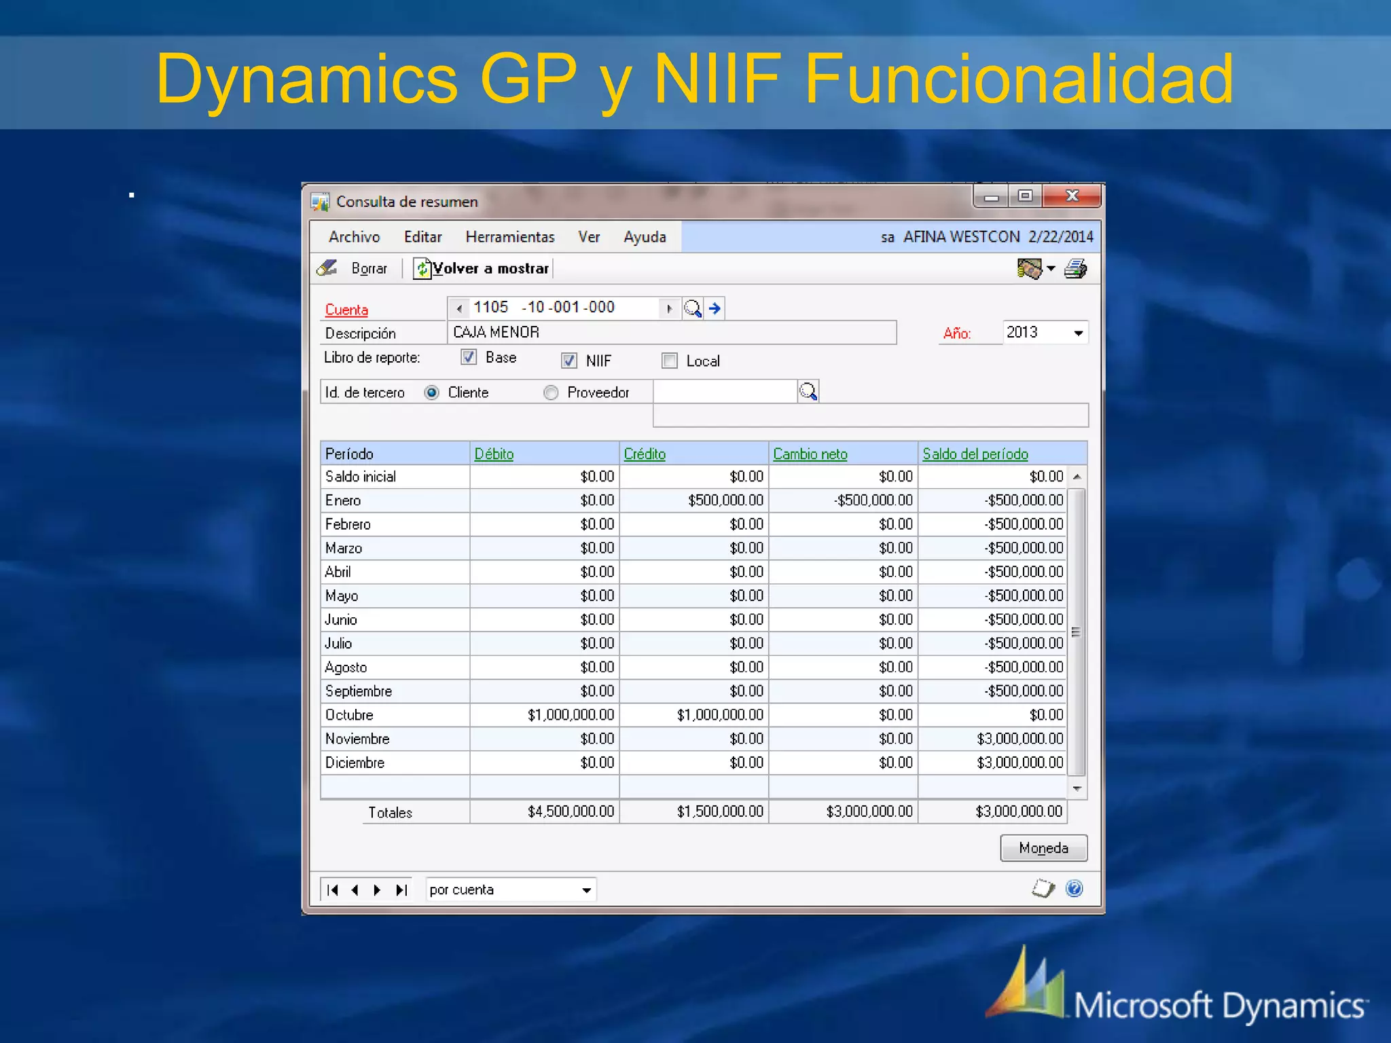This screenshot has width=1391, height=1043.
Task: Click Octubre débito value $1,000,000.00
Action: coord(571,715)
